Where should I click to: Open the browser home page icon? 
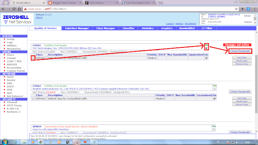[x=19, y=9]
